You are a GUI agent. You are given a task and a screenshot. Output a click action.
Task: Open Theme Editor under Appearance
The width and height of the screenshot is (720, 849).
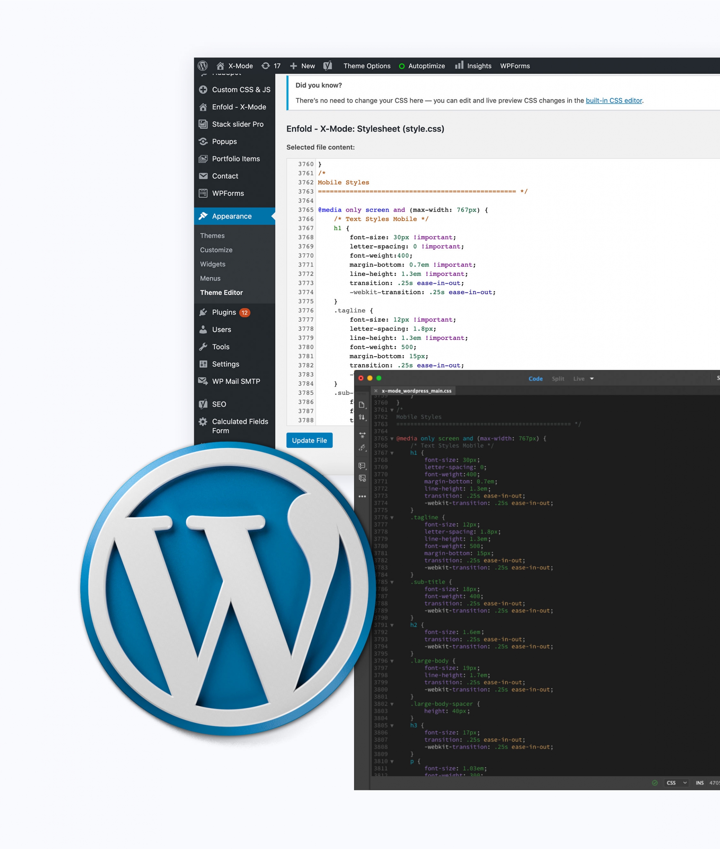221,293
